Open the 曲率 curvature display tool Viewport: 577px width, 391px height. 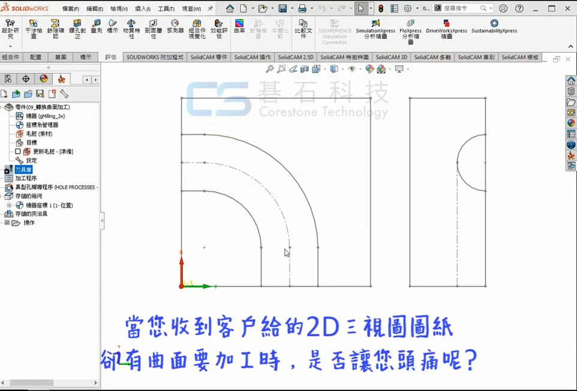point(239,26)
